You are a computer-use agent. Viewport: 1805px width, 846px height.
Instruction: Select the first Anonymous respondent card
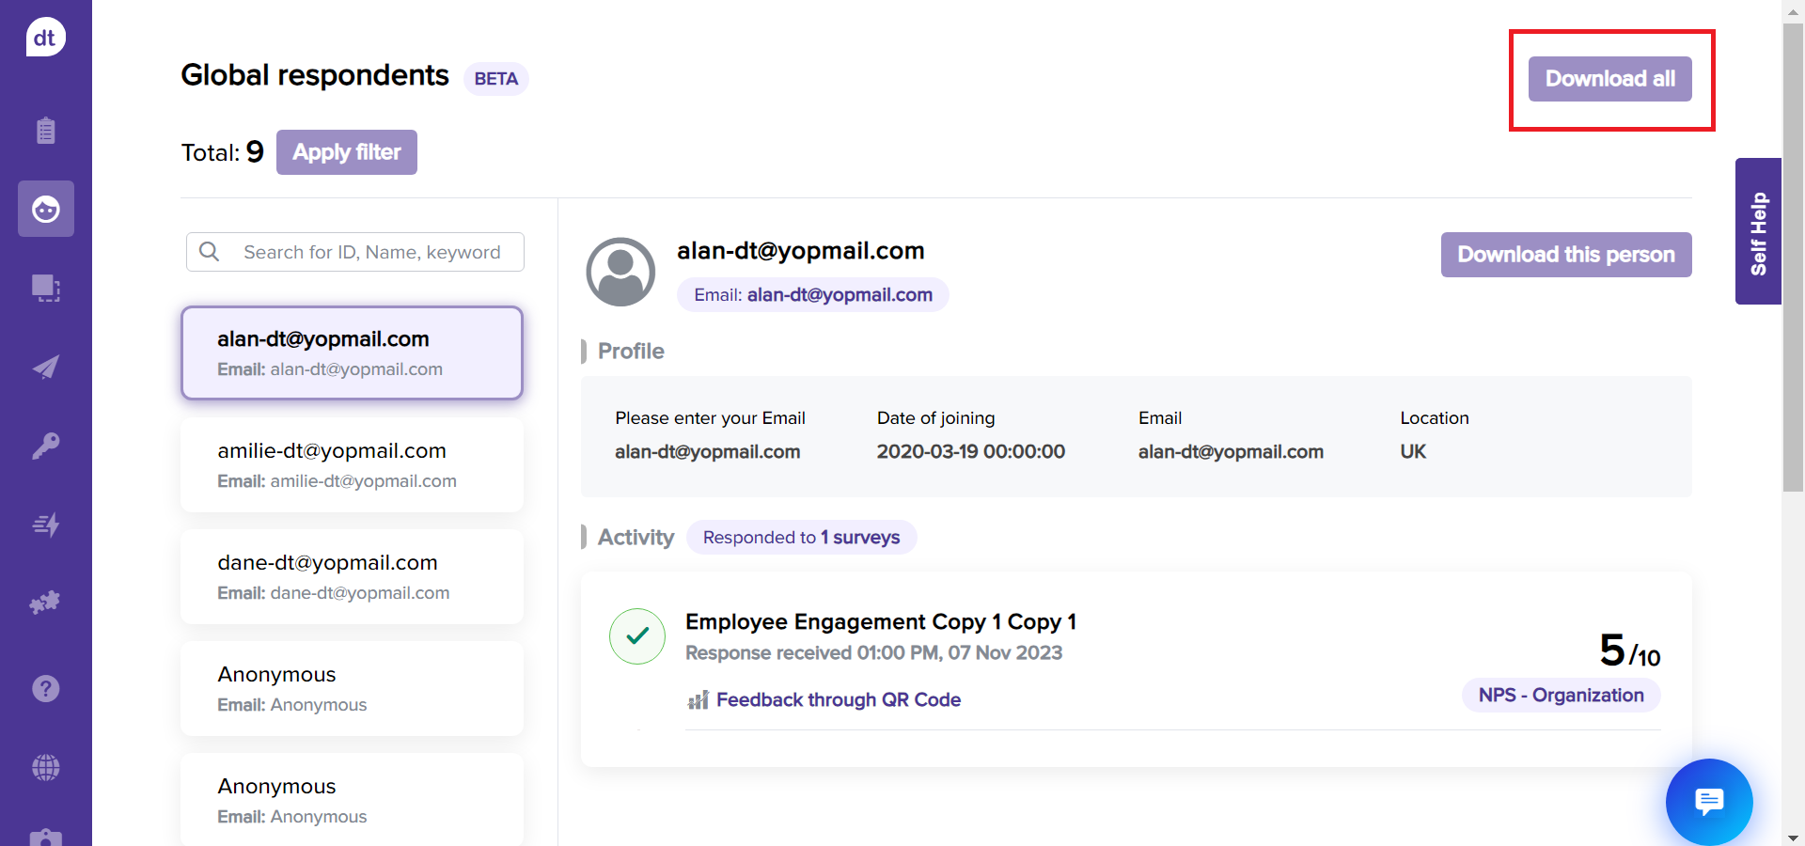[352, 689]
